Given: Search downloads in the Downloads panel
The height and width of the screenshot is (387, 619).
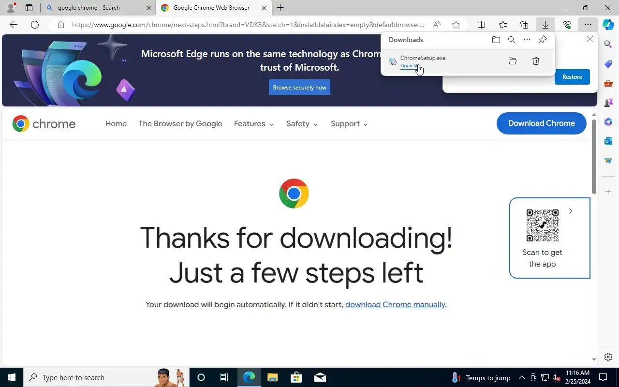Looking at the screenshot, I should point(512,40).
